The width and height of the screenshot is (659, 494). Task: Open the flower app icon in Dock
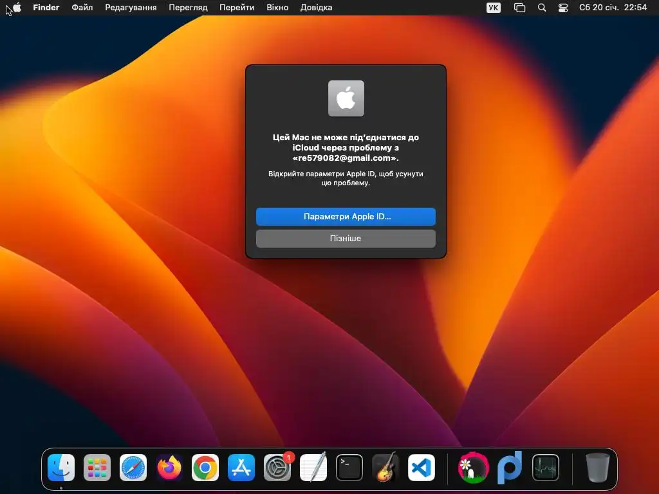pos(473,467)
